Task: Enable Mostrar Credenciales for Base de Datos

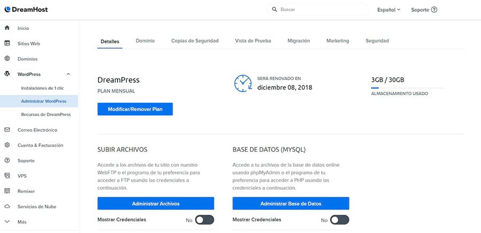Action: pyautogui.click(x=339, y=220)
